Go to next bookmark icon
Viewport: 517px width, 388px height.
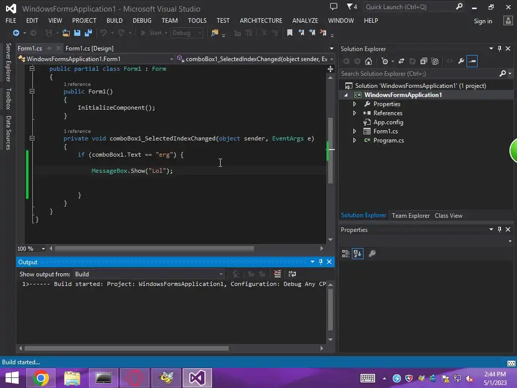click(x=312, y=32)
